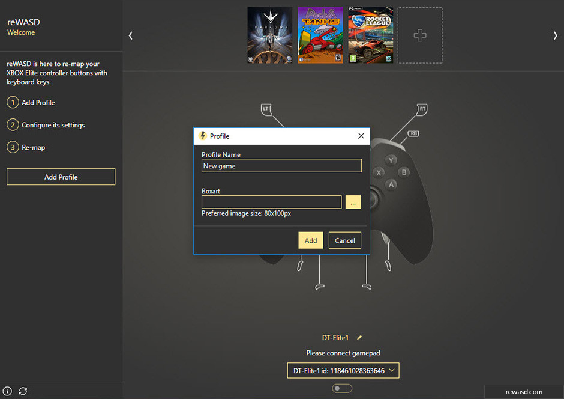This screenshot has width=564, height=399.
Task: Click the 'Please connect gamepad' message
Action: pyautogui.click(x=343, y=353)
